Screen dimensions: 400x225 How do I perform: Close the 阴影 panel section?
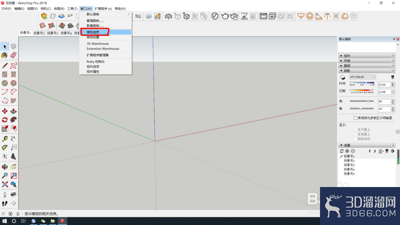393,71
